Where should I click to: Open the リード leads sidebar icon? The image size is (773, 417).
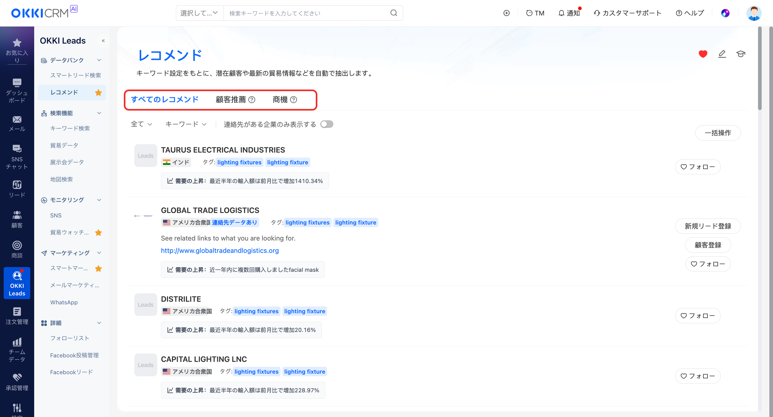click(17, 189)
